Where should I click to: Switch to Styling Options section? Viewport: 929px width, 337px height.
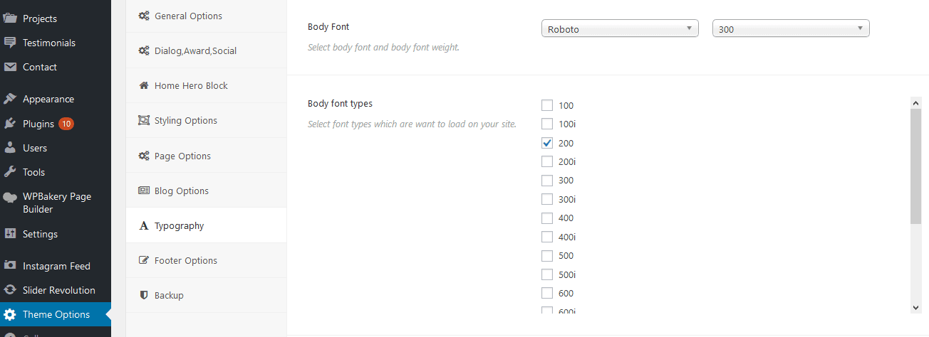[x=207, y=120]
